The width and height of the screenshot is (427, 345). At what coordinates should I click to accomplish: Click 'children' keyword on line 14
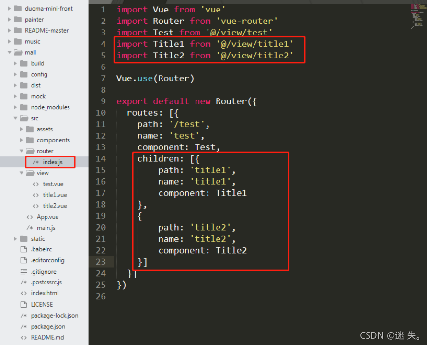158,159
